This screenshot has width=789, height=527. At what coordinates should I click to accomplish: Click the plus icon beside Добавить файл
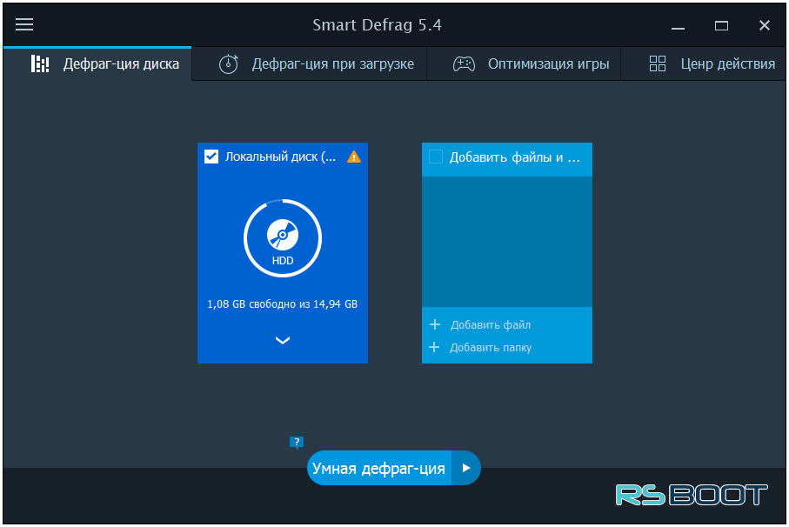[x=435, y=324]
